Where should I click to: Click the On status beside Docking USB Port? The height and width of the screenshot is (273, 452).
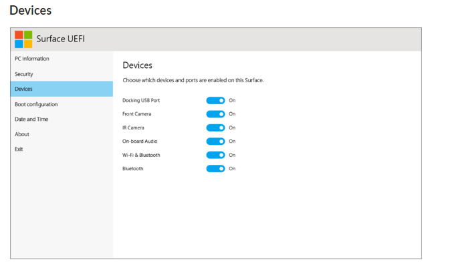pyautogui.click(x=232, y=100)
